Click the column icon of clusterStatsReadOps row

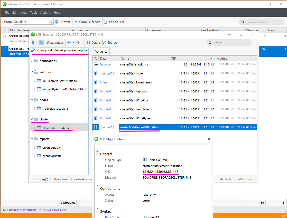(x=96, y=91)
